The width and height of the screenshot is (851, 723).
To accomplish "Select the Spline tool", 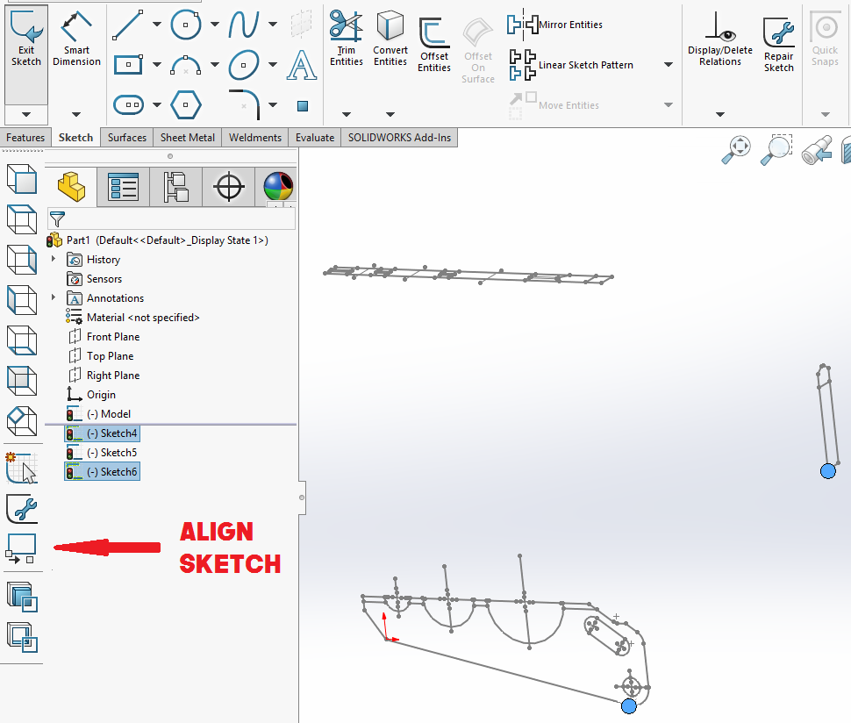I will coord(244,25).
